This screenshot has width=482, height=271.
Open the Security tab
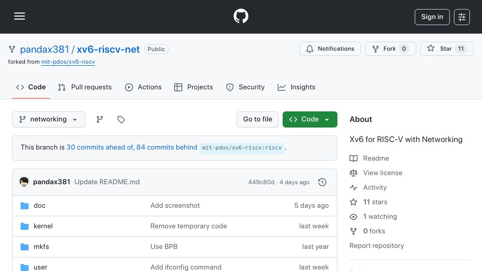(246, 87)
